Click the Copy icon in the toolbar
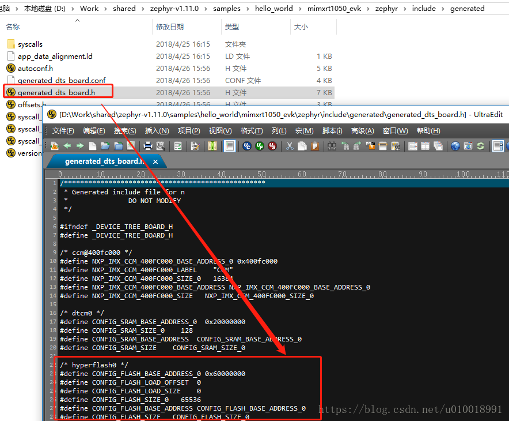This screenshot has width=509, height=421. click(x=302, y=146)
